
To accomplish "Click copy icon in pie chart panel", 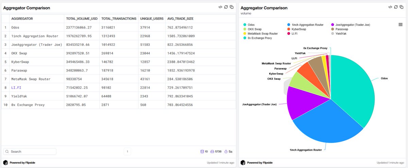I will (401, 7).
